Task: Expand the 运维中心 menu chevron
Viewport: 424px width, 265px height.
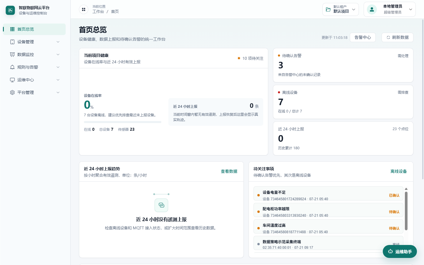Action: tap(58, 80)
